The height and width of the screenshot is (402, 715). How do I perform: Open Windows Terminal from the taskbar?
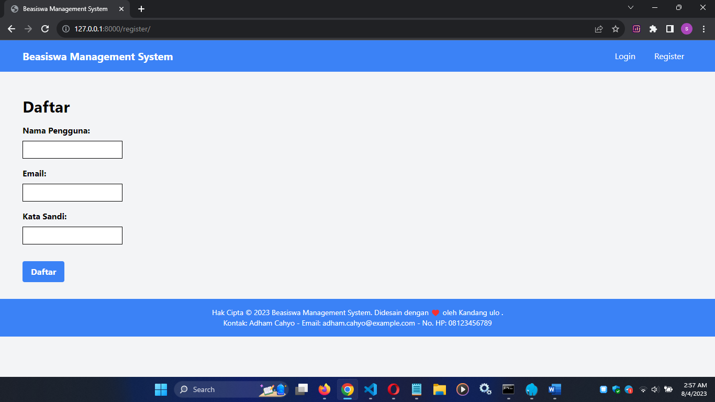click(x=508, y=389)
